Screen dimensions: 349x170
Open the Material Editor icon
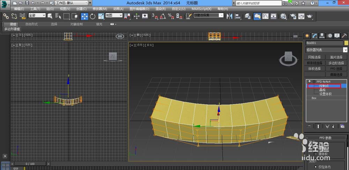pos(283,16)
